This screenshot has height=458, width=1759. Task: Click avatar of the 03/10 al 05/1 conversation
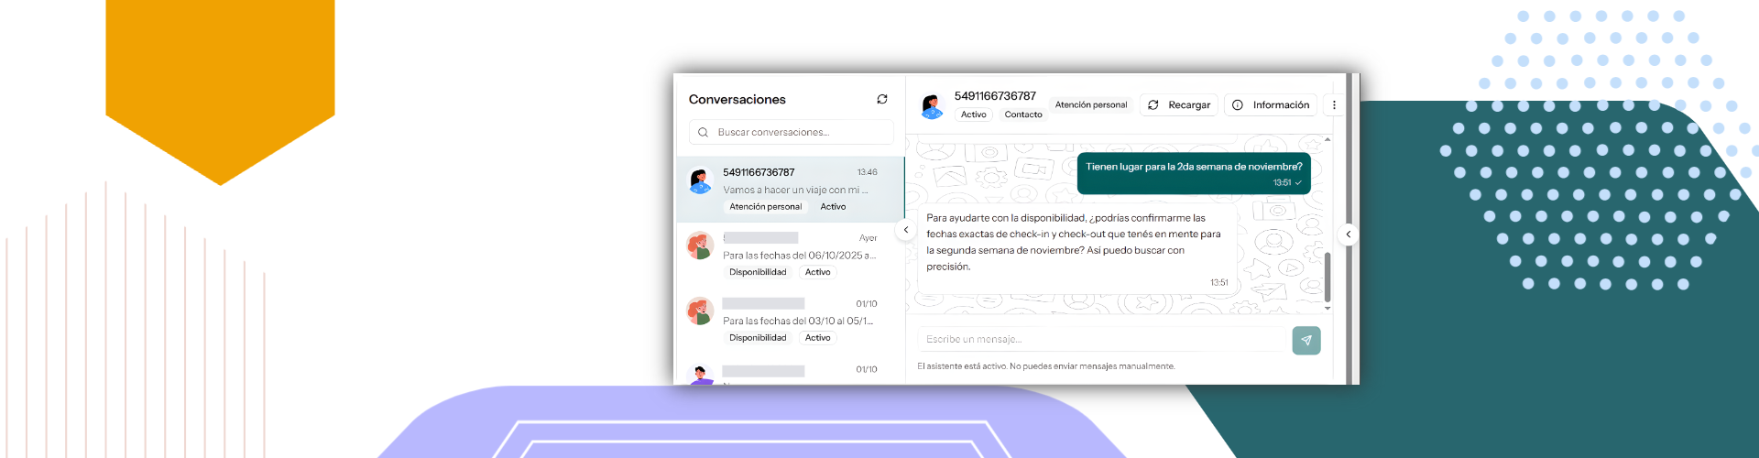point(701,311)
